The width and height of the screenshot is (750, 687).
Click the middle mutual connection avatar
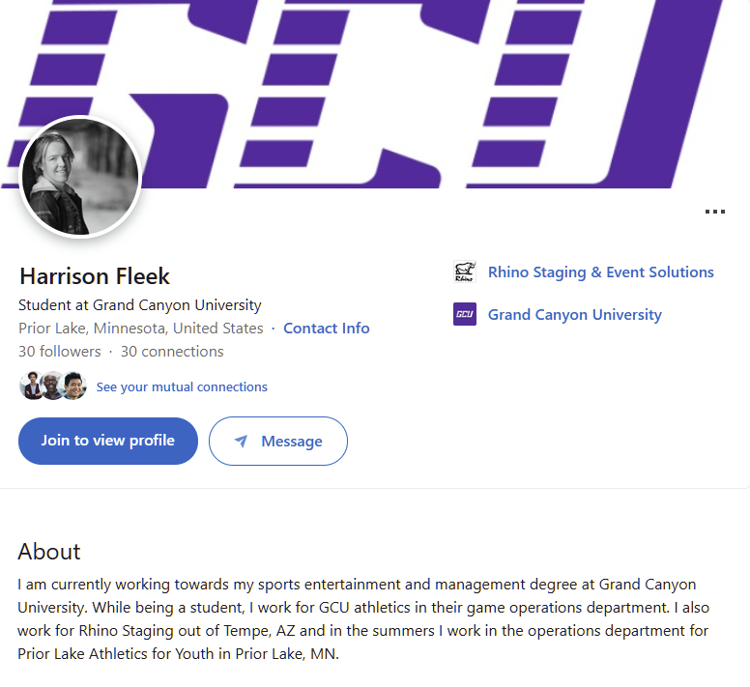pos(52,386)
